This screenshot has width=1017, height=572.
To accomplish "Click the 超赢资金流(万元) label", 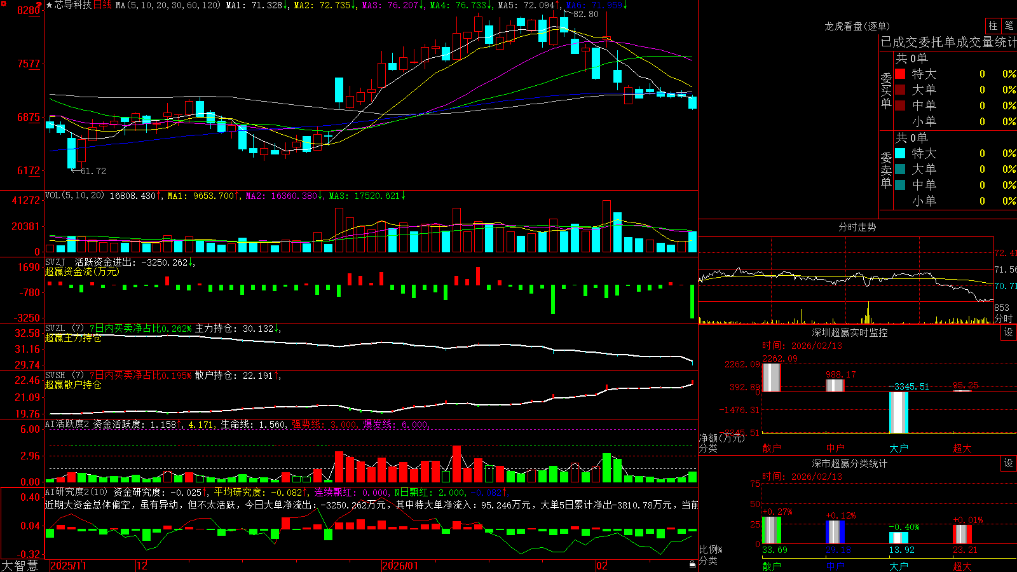I will point(82,271).
